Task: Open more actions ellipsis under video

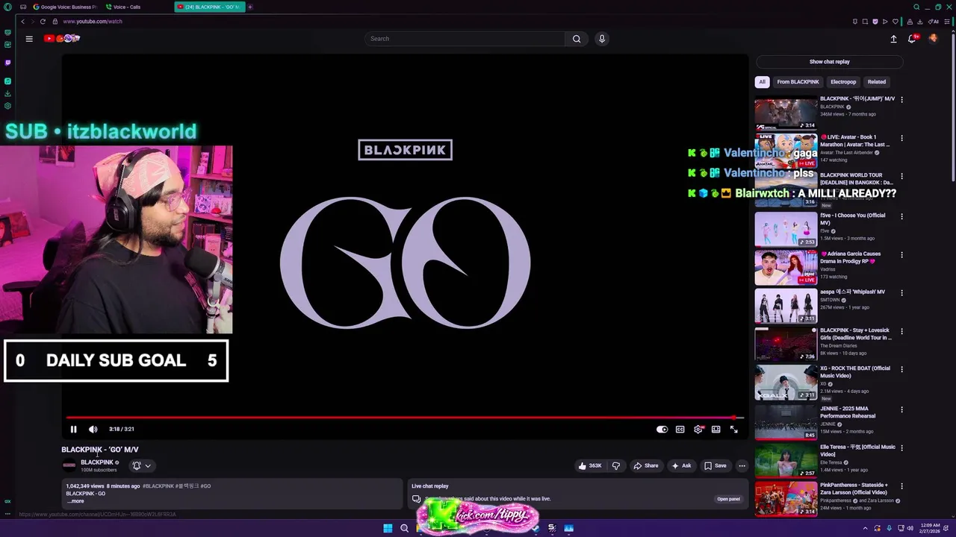Action: pos(742,465)
